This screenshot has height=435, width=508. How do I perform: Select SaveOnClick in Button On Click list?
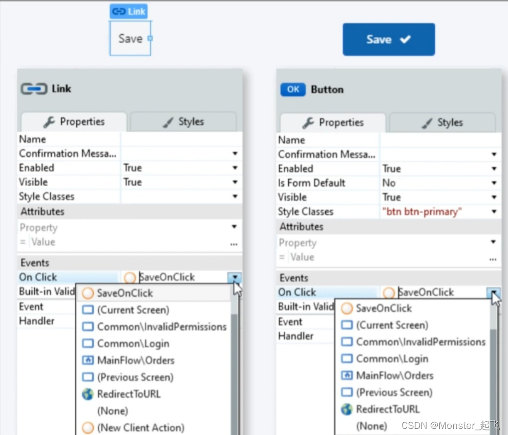413,308
